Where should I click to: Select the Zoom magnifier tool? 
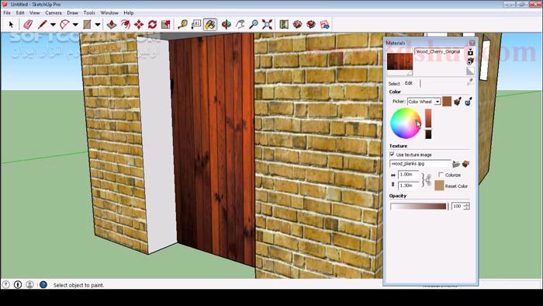[254, 25]
